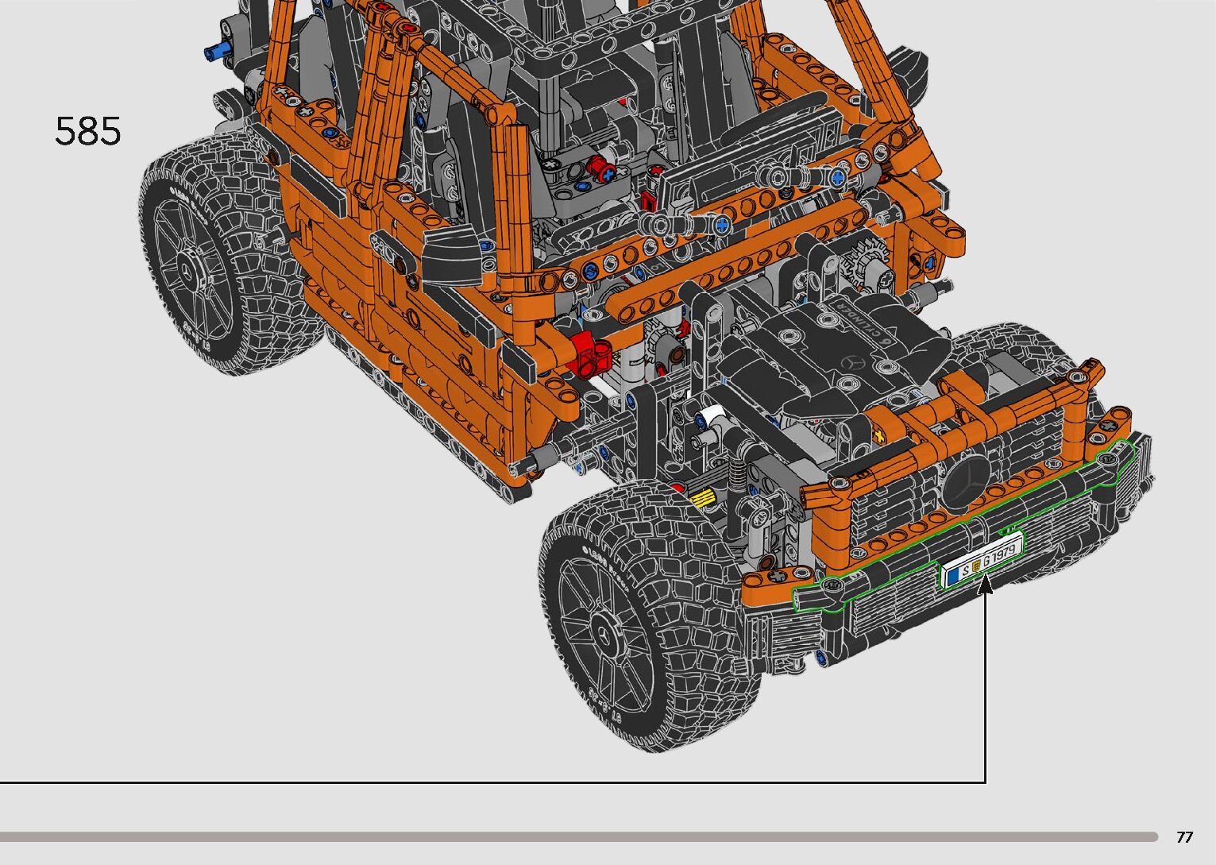
Task: Click the white cylinder piece near the engine
Action: [x=714, y=416]
